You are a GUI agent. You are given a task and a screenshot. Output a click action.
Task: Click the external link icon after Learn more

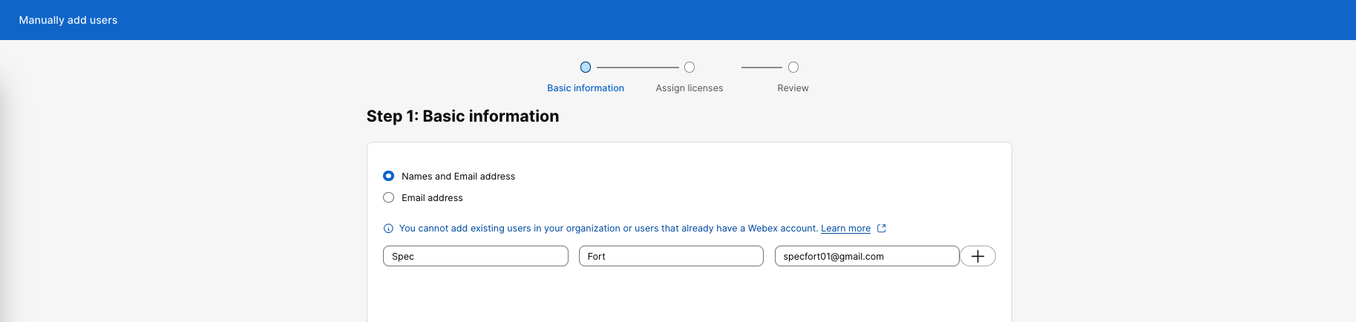[x=882, y=229]
